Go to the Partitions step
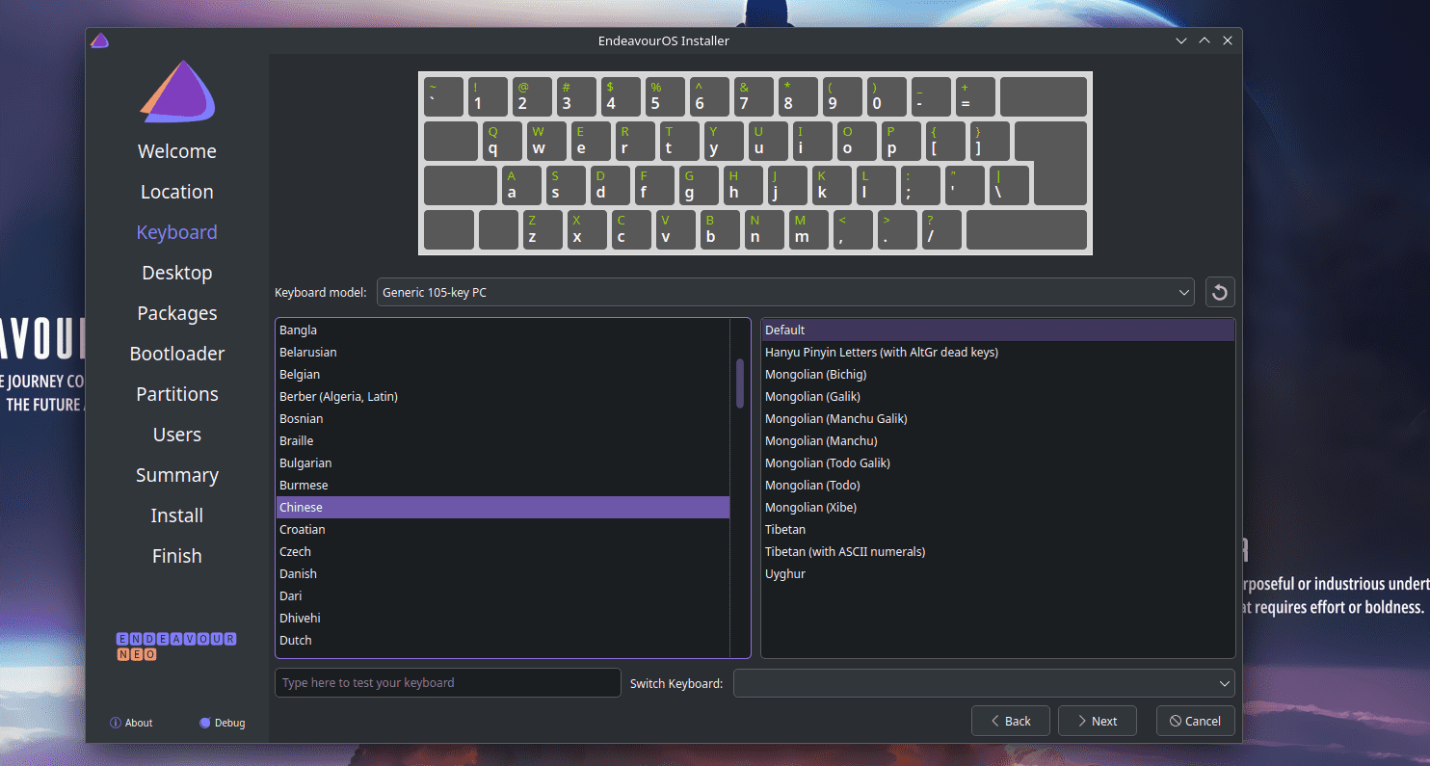The image size is (1430, 766). tap(177, 394)
